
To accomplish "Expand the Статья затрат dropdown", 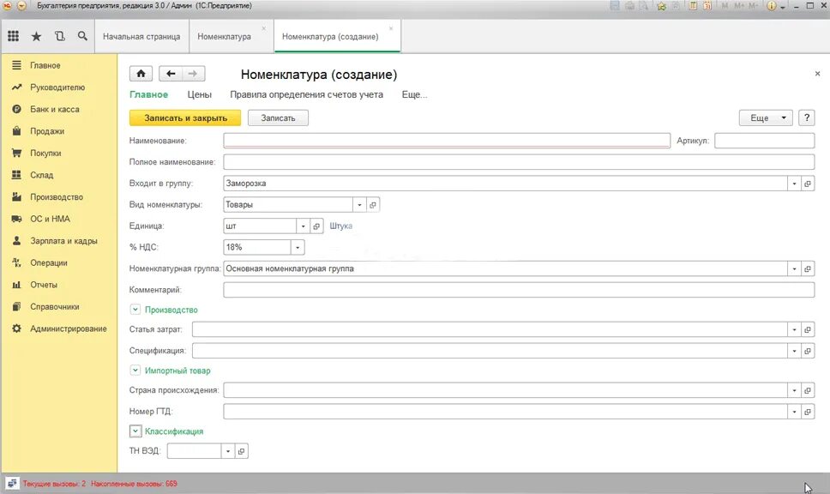I will [x=794, y=329].
